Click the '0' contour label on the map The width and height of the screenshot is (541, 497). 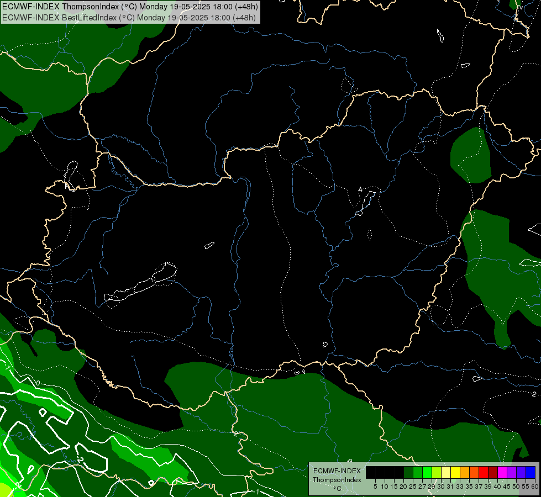pyautogui.click(x=38, y=383)
